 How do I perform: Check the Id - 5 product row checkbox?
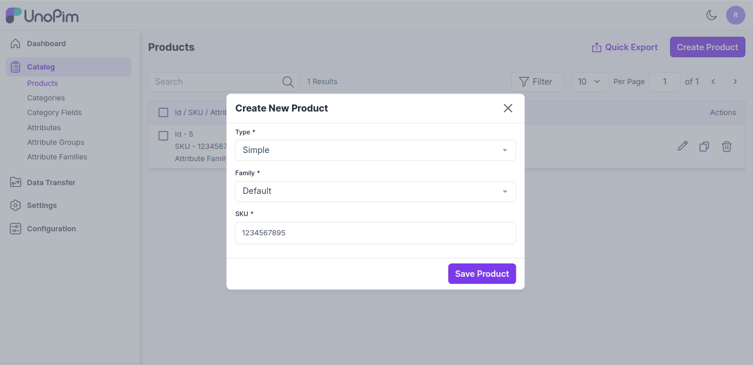(x=164, y=135)
